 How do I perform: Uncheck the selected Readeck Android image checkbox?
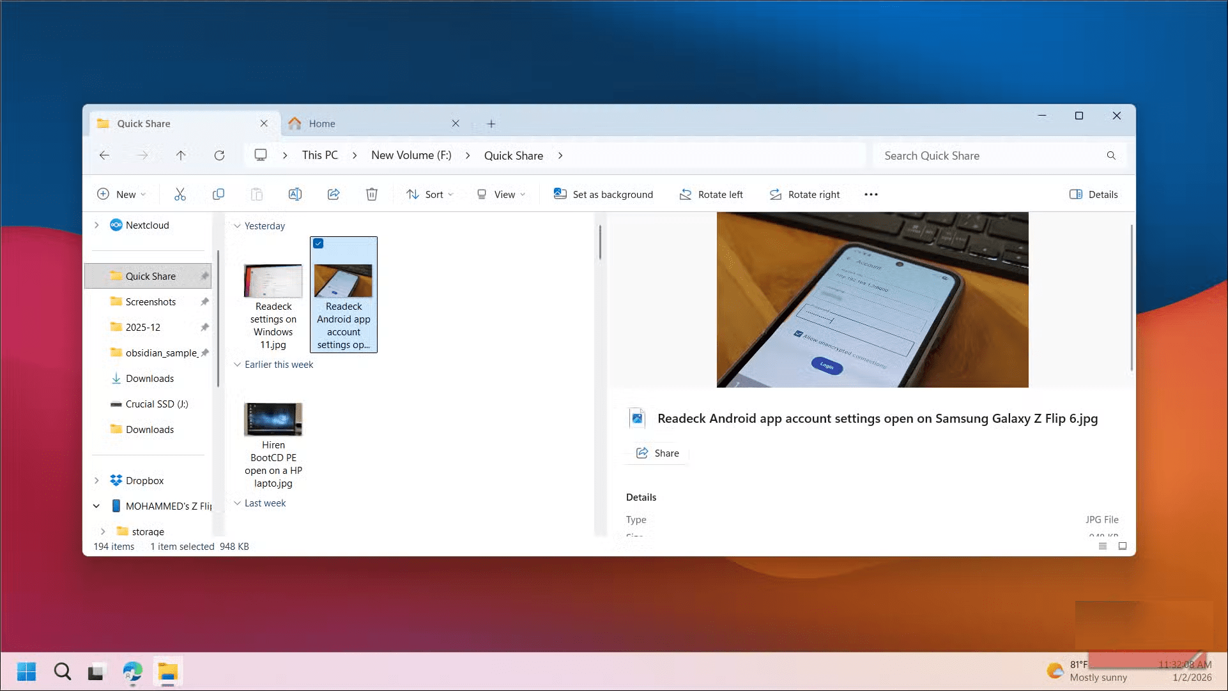(318, 243)
